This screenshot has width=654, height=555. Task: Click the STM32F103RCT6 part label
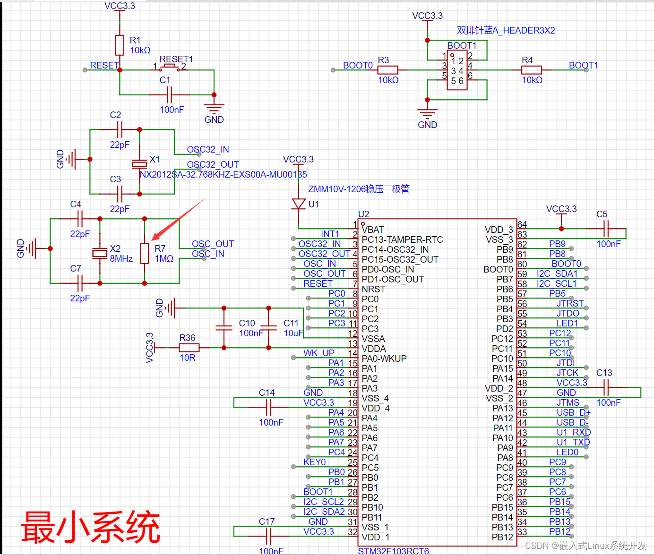click(x=393, y=551)
